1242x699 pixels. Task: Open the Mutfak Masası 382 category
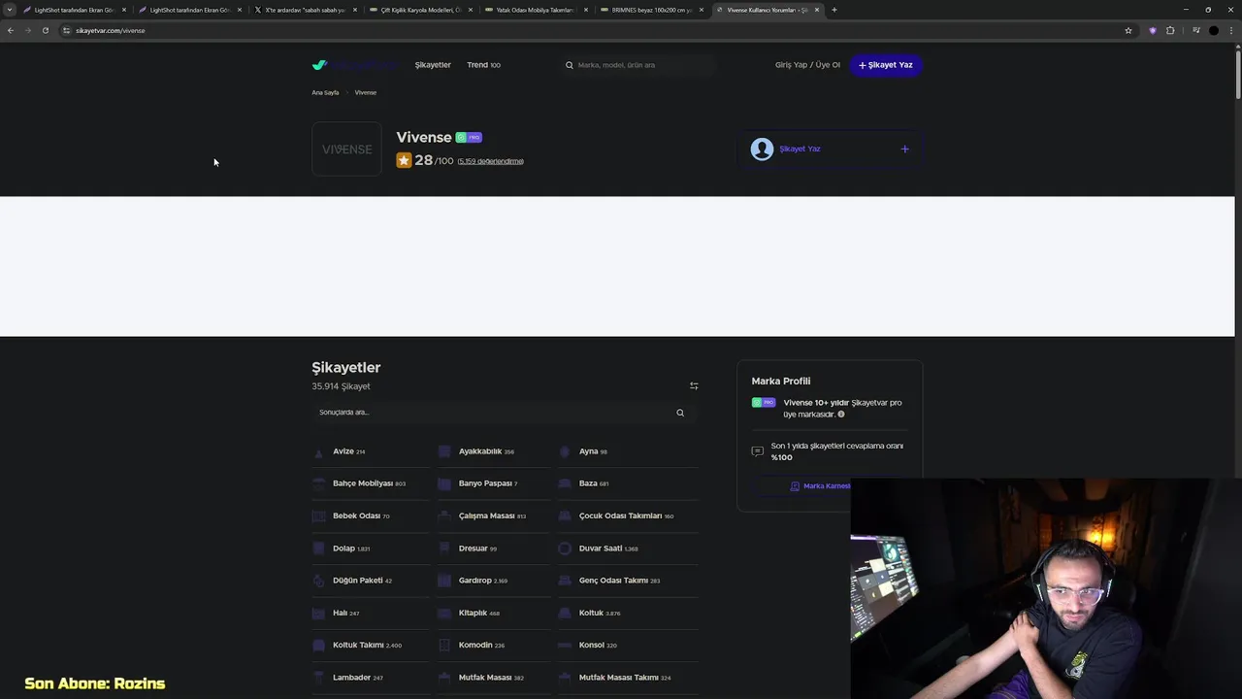(494, 678)
